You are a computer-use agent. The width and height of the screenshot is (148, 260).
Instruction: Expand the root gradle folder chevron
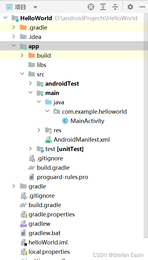14,186
